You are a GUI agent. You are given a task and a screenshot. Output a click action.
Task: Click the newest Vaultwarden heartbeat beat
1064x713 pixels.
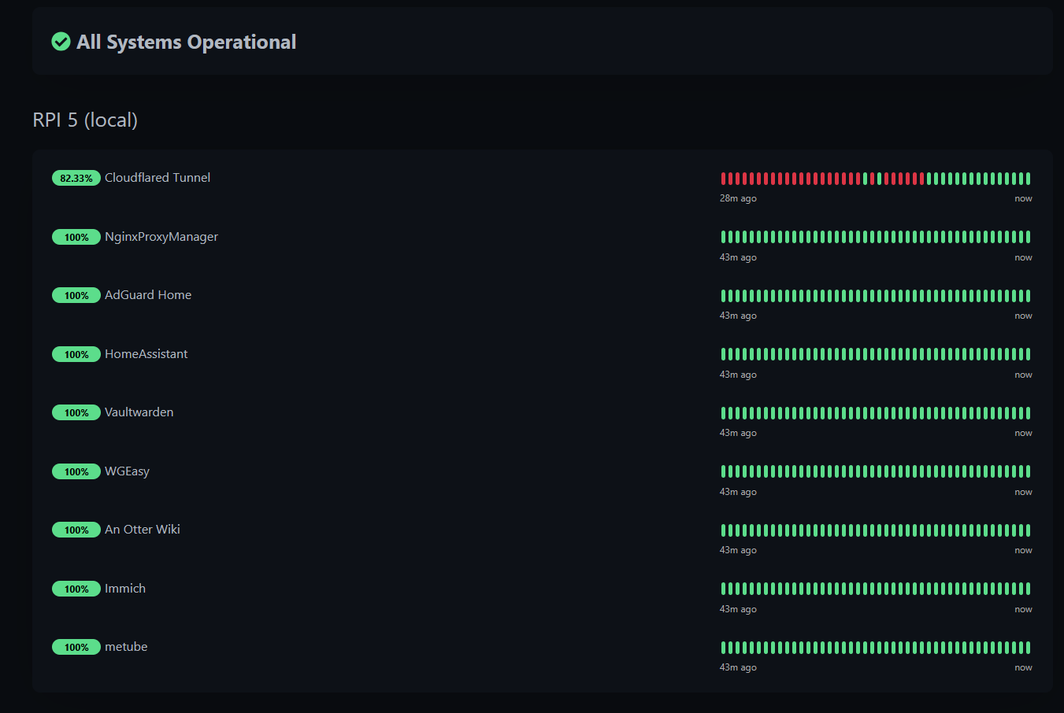1028,413
